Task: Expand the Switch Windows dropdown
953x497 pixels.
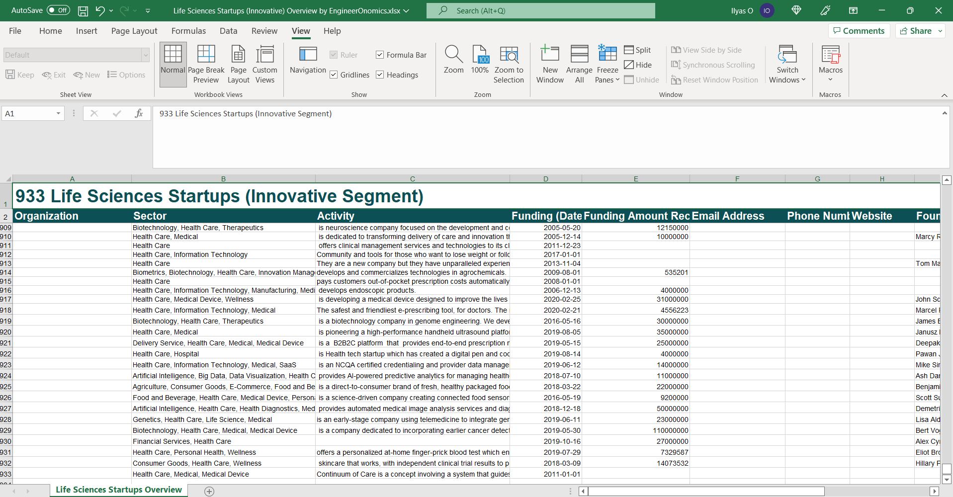Action: point(786,64)
